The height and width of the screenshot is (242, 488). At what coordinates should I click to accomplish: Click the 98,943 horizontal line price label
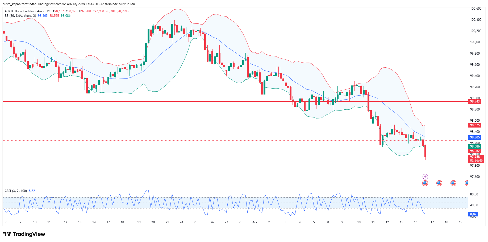[475, 101]
